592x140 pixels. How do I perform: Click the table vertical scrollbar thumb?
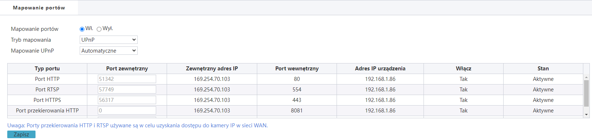click(x=586, y=94)
